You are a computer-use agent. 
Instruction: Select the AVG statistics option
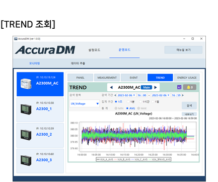pyautogui.click(x=130, y=108)
